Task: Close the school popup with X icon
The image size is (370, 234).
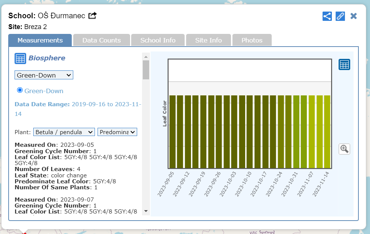Action: 354,16
